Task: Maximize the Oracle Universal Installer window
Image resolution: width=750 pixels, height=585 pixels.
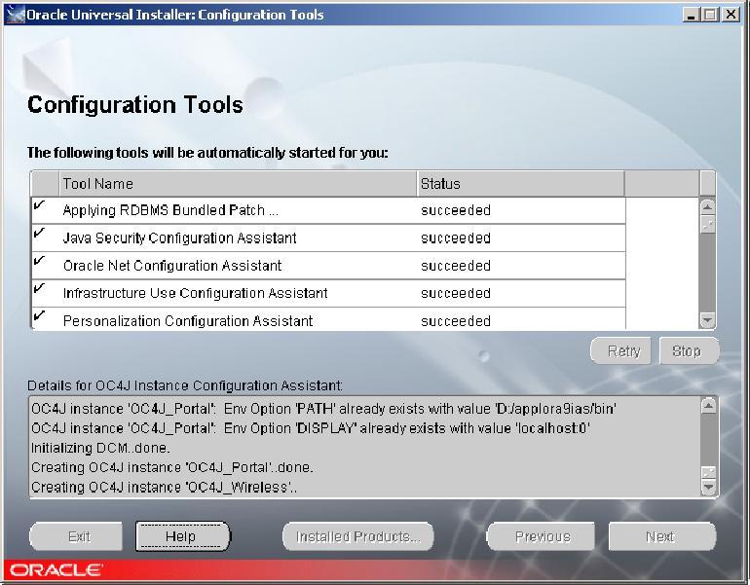Action: click(710, 15)
